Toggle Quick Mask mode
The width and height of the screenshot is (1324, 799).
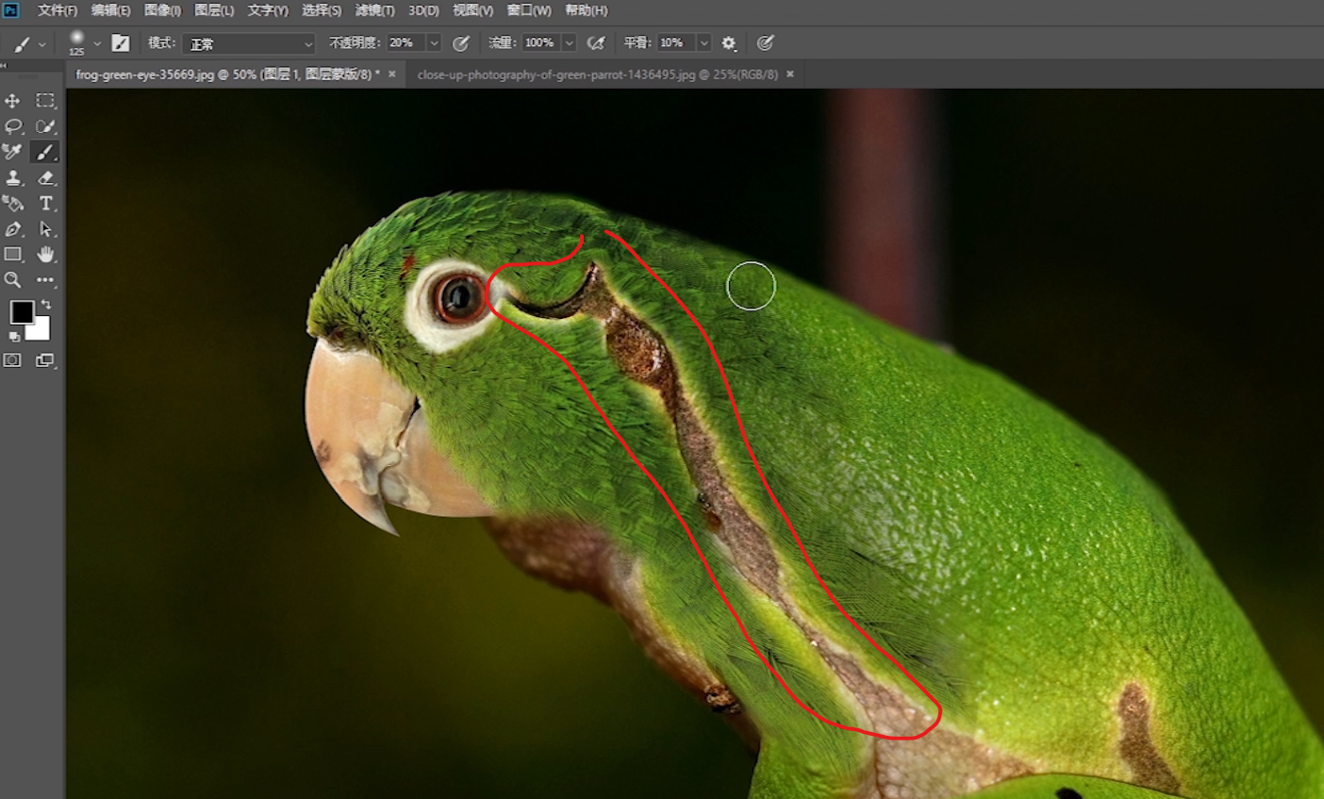12,359
